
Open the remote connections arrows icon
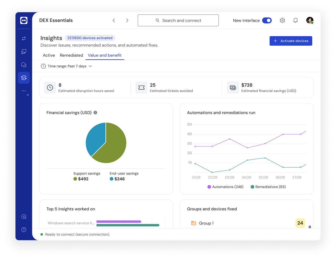pos(23,38)
